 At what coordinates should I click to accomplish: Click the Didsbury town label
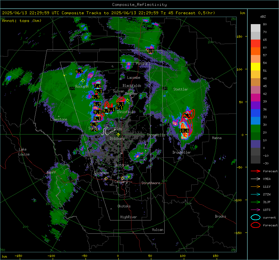point(117,139)
